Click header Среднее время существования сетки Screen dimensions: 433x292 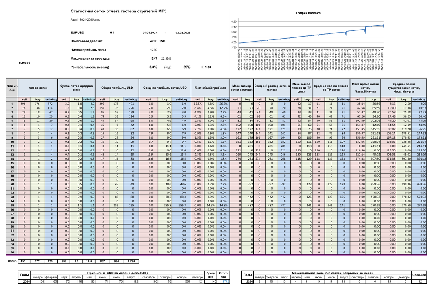tap(404, 88)
